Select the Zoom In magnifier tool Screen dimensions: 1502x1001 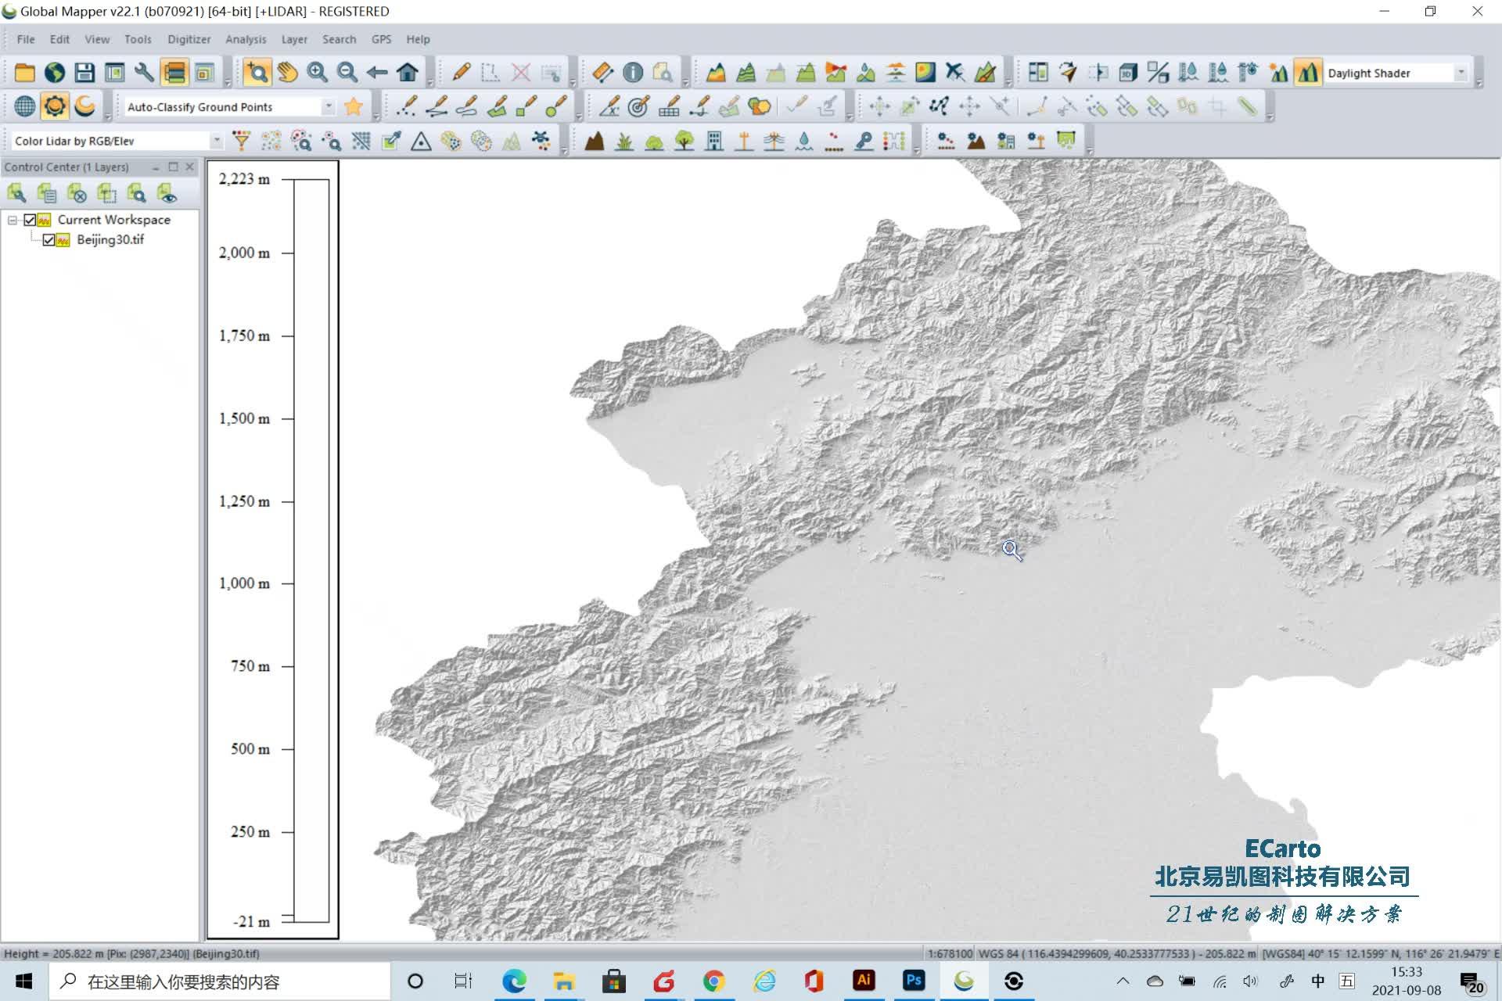[x=317, y=73]
